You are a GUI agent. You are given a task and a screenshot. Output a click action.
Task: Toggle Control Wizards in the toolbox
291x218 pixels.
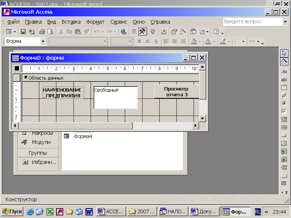coord(284,61)
